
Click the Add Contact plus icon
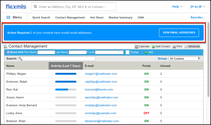(153, 46)
